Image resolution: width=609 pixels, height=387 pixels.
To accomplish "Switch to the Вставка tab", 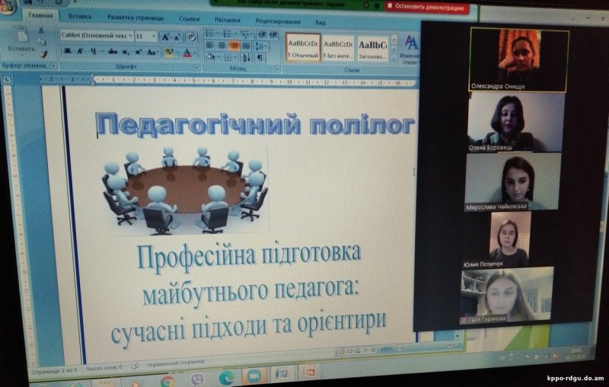I will 80,16.
